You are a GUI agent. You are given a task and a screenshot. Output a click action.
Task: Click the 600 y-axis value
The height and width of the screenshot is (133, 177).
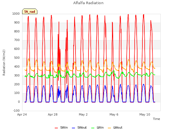point(17,49)
